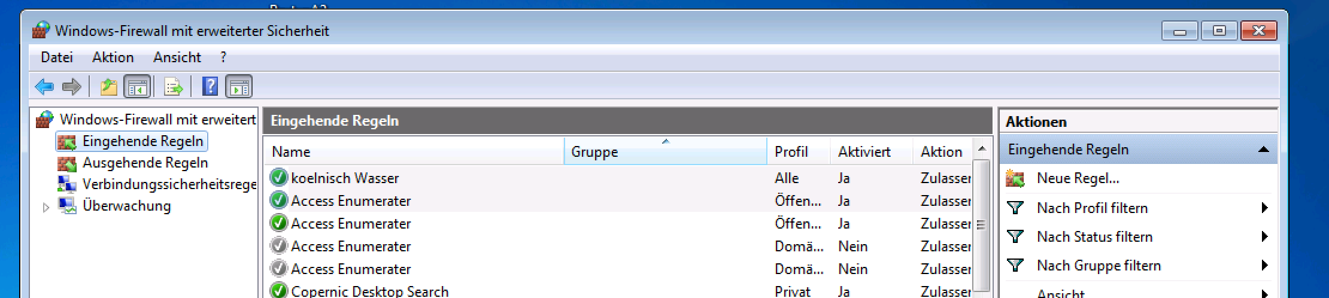The image size is (1329, 298).
Task: Click the blue Back arrow in toolbar
Action: [44, 87]
